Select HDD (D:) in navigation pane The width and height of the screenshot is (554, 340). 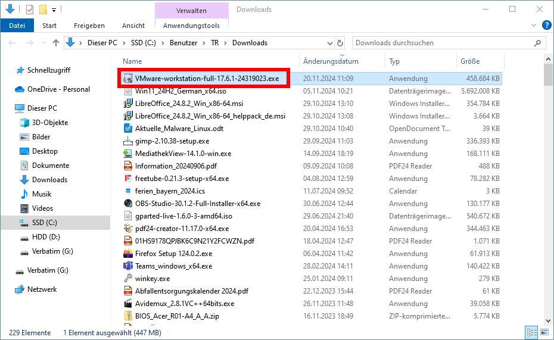coord(46,237)
